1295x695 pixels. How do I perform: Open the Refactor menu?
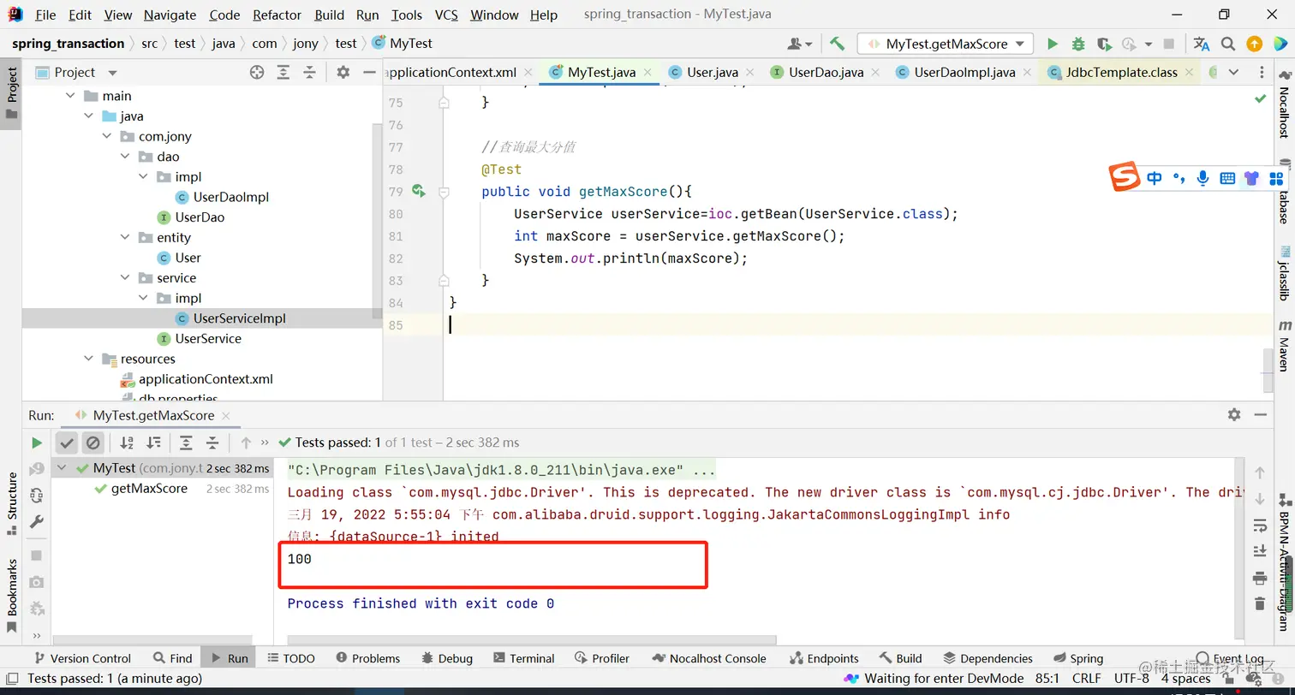click(x=277, y=15)
